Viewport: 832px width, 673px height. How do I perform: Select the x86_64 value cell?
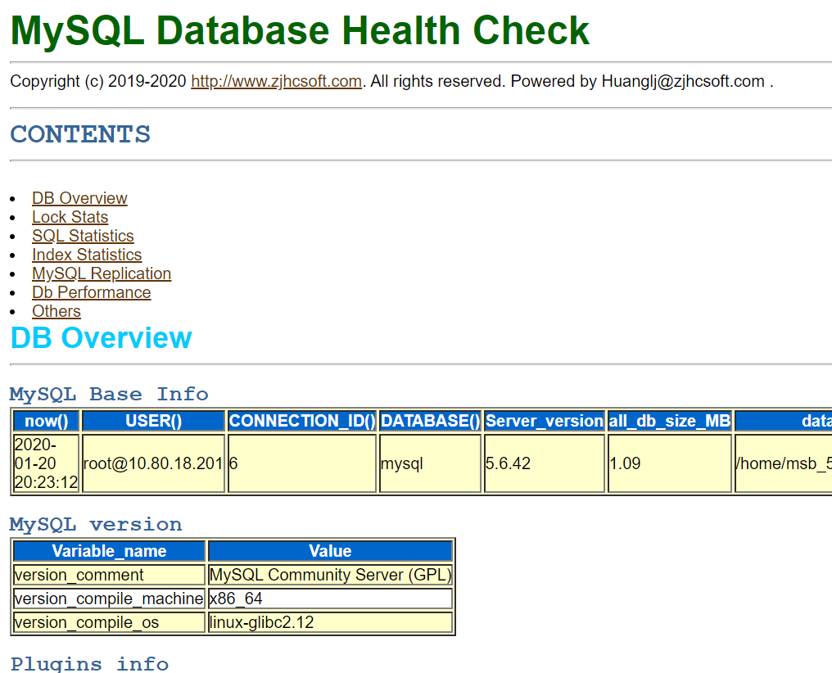(x=331, y=598)
